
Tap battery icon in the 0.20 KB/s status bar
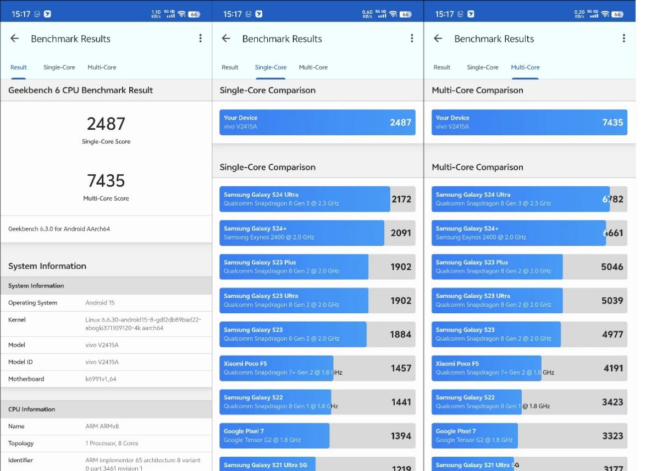point(617,14)
